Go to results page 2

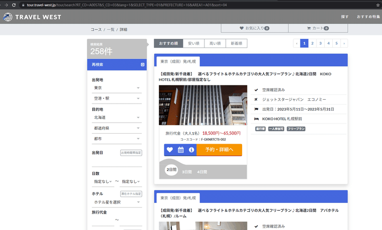[312, 43]
